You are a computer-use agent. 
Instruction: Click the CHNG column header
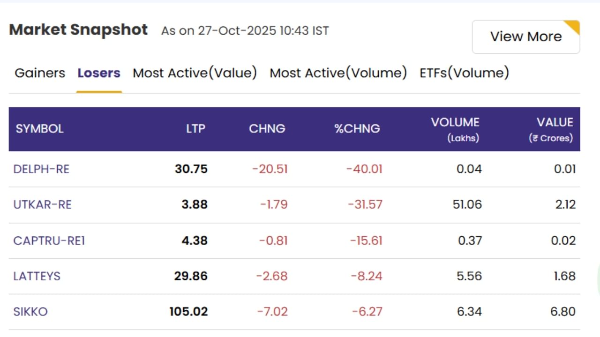(x=267, y=129)
